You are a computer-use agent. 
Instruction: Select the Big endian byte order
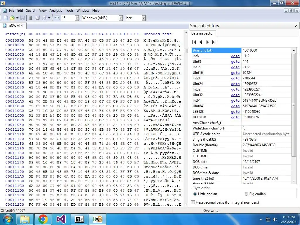pyautogui.click(x=255, y=194)
